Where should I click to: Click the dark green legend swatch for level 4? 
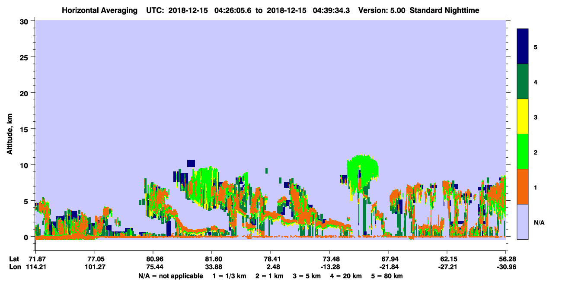[523, 82]
